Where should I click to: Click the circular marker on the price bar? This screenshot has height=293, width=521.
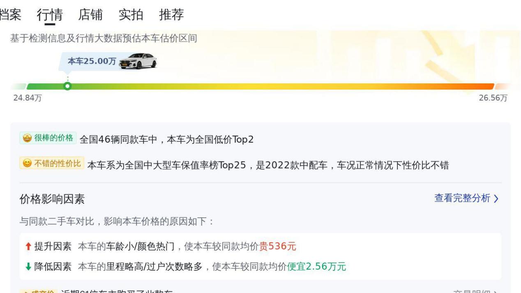tap(68, 86)
